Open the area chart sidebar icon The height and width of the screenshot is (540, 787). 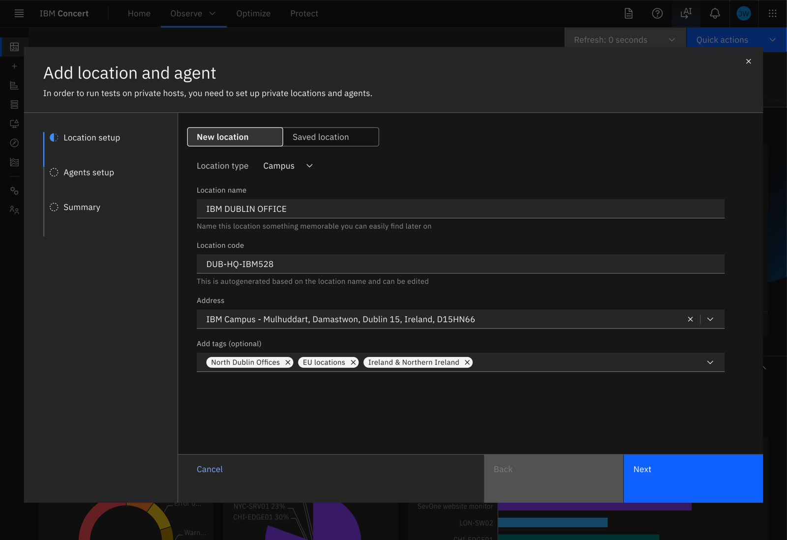pyautogui.click(x=14, y=162)
